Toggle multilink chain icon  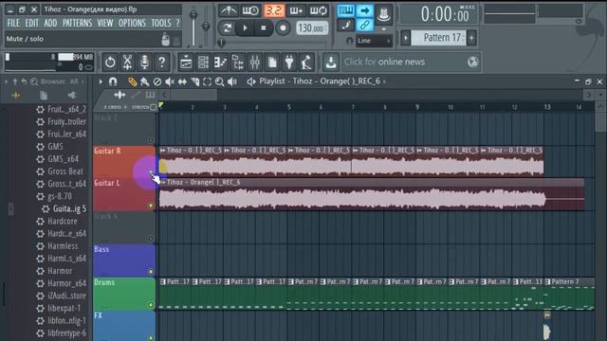[x=364, y=26]
